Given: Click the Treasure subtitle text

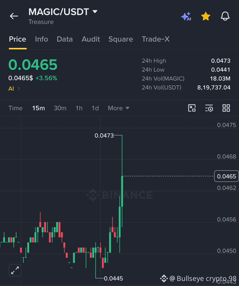Looking at the screenshot, I should [41, 22].
